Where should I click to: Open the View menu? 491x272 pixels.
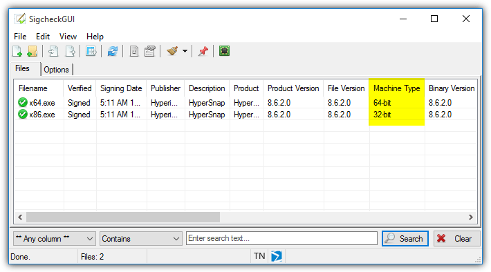pyautogui.click(x=68, y=37)
